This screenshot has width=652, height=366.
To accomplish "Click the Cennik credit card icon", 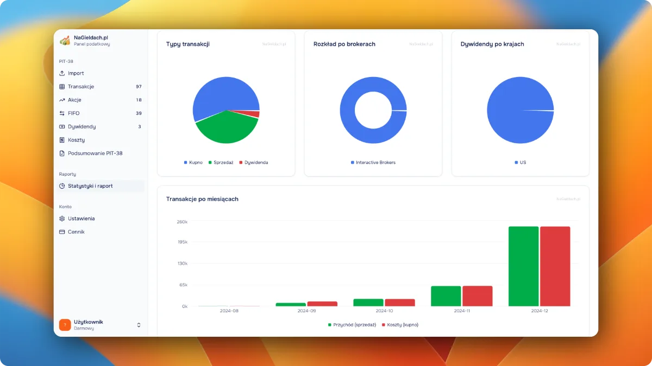I will [62, 232].
